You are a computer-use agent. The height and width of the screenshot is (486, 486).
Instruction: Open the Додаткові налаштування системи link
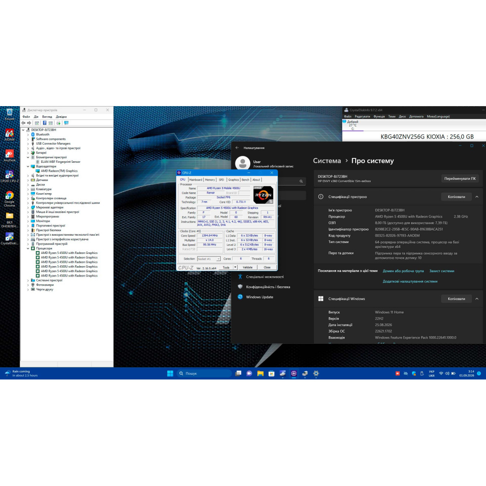pyautogui.click(x=410, y=281)
